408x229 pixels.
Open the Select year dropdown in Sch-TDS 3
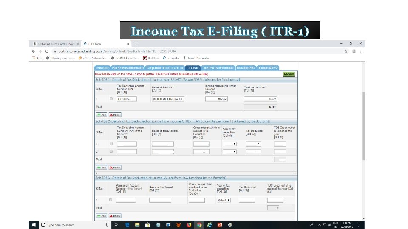tap(224, 200)
